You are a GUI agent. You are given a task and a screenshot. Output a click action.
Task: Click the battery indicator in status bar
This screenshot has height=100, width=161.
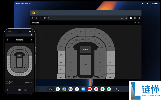(x=156, y=3)
